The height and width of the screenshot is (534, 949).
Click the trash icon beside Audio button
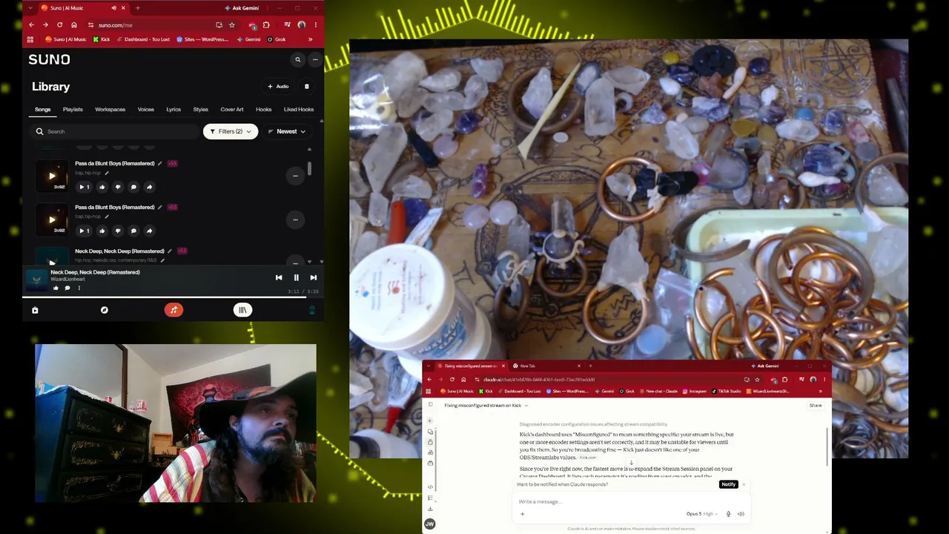pyautogui.click(x=307, y=87)
